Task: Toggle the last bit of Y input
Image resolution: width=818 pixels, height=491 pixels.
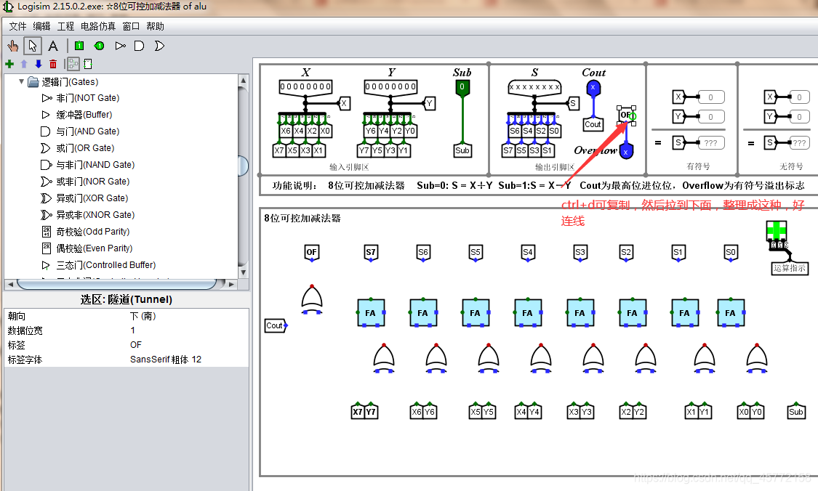Action: point(413,86)
